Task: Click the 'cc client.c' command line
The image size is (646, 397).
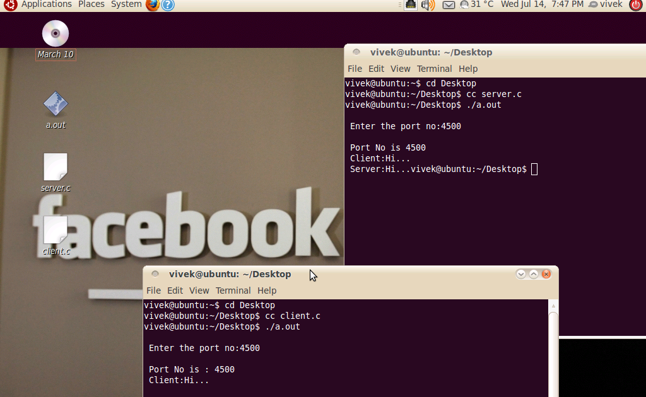Action: tap(232, 316)
